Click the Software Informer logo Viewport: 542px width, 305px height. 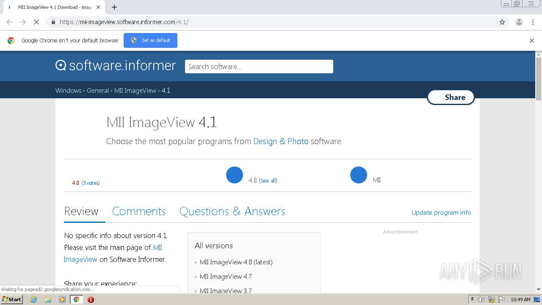point(116,66)
